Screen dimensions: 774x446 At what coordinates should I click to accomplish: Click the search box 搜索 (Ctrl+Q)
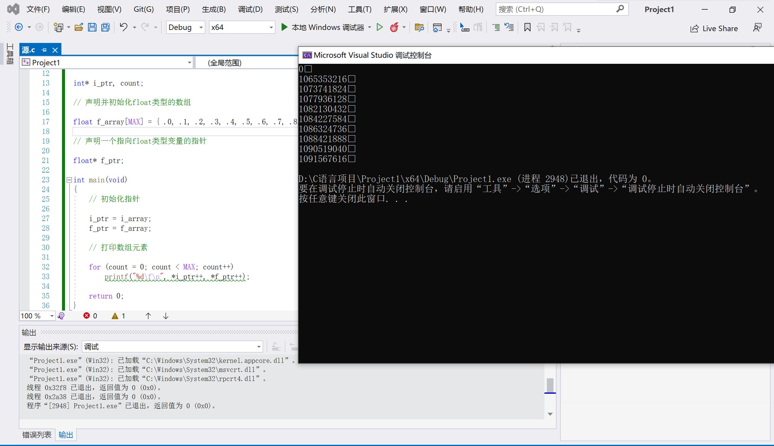(562, 9)
